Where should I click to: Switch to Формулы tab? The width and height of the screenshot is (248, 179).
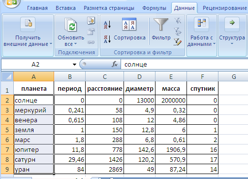tap(154, 8)
